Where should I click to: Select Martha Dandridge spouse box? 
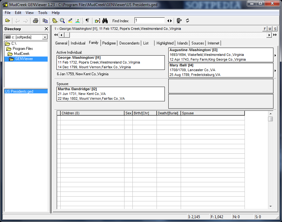pyautogui.click(x=111, y=94)
